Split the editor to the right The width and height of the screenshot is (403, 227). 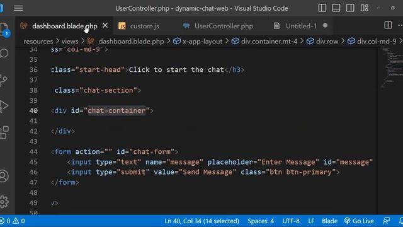point(388,25)
